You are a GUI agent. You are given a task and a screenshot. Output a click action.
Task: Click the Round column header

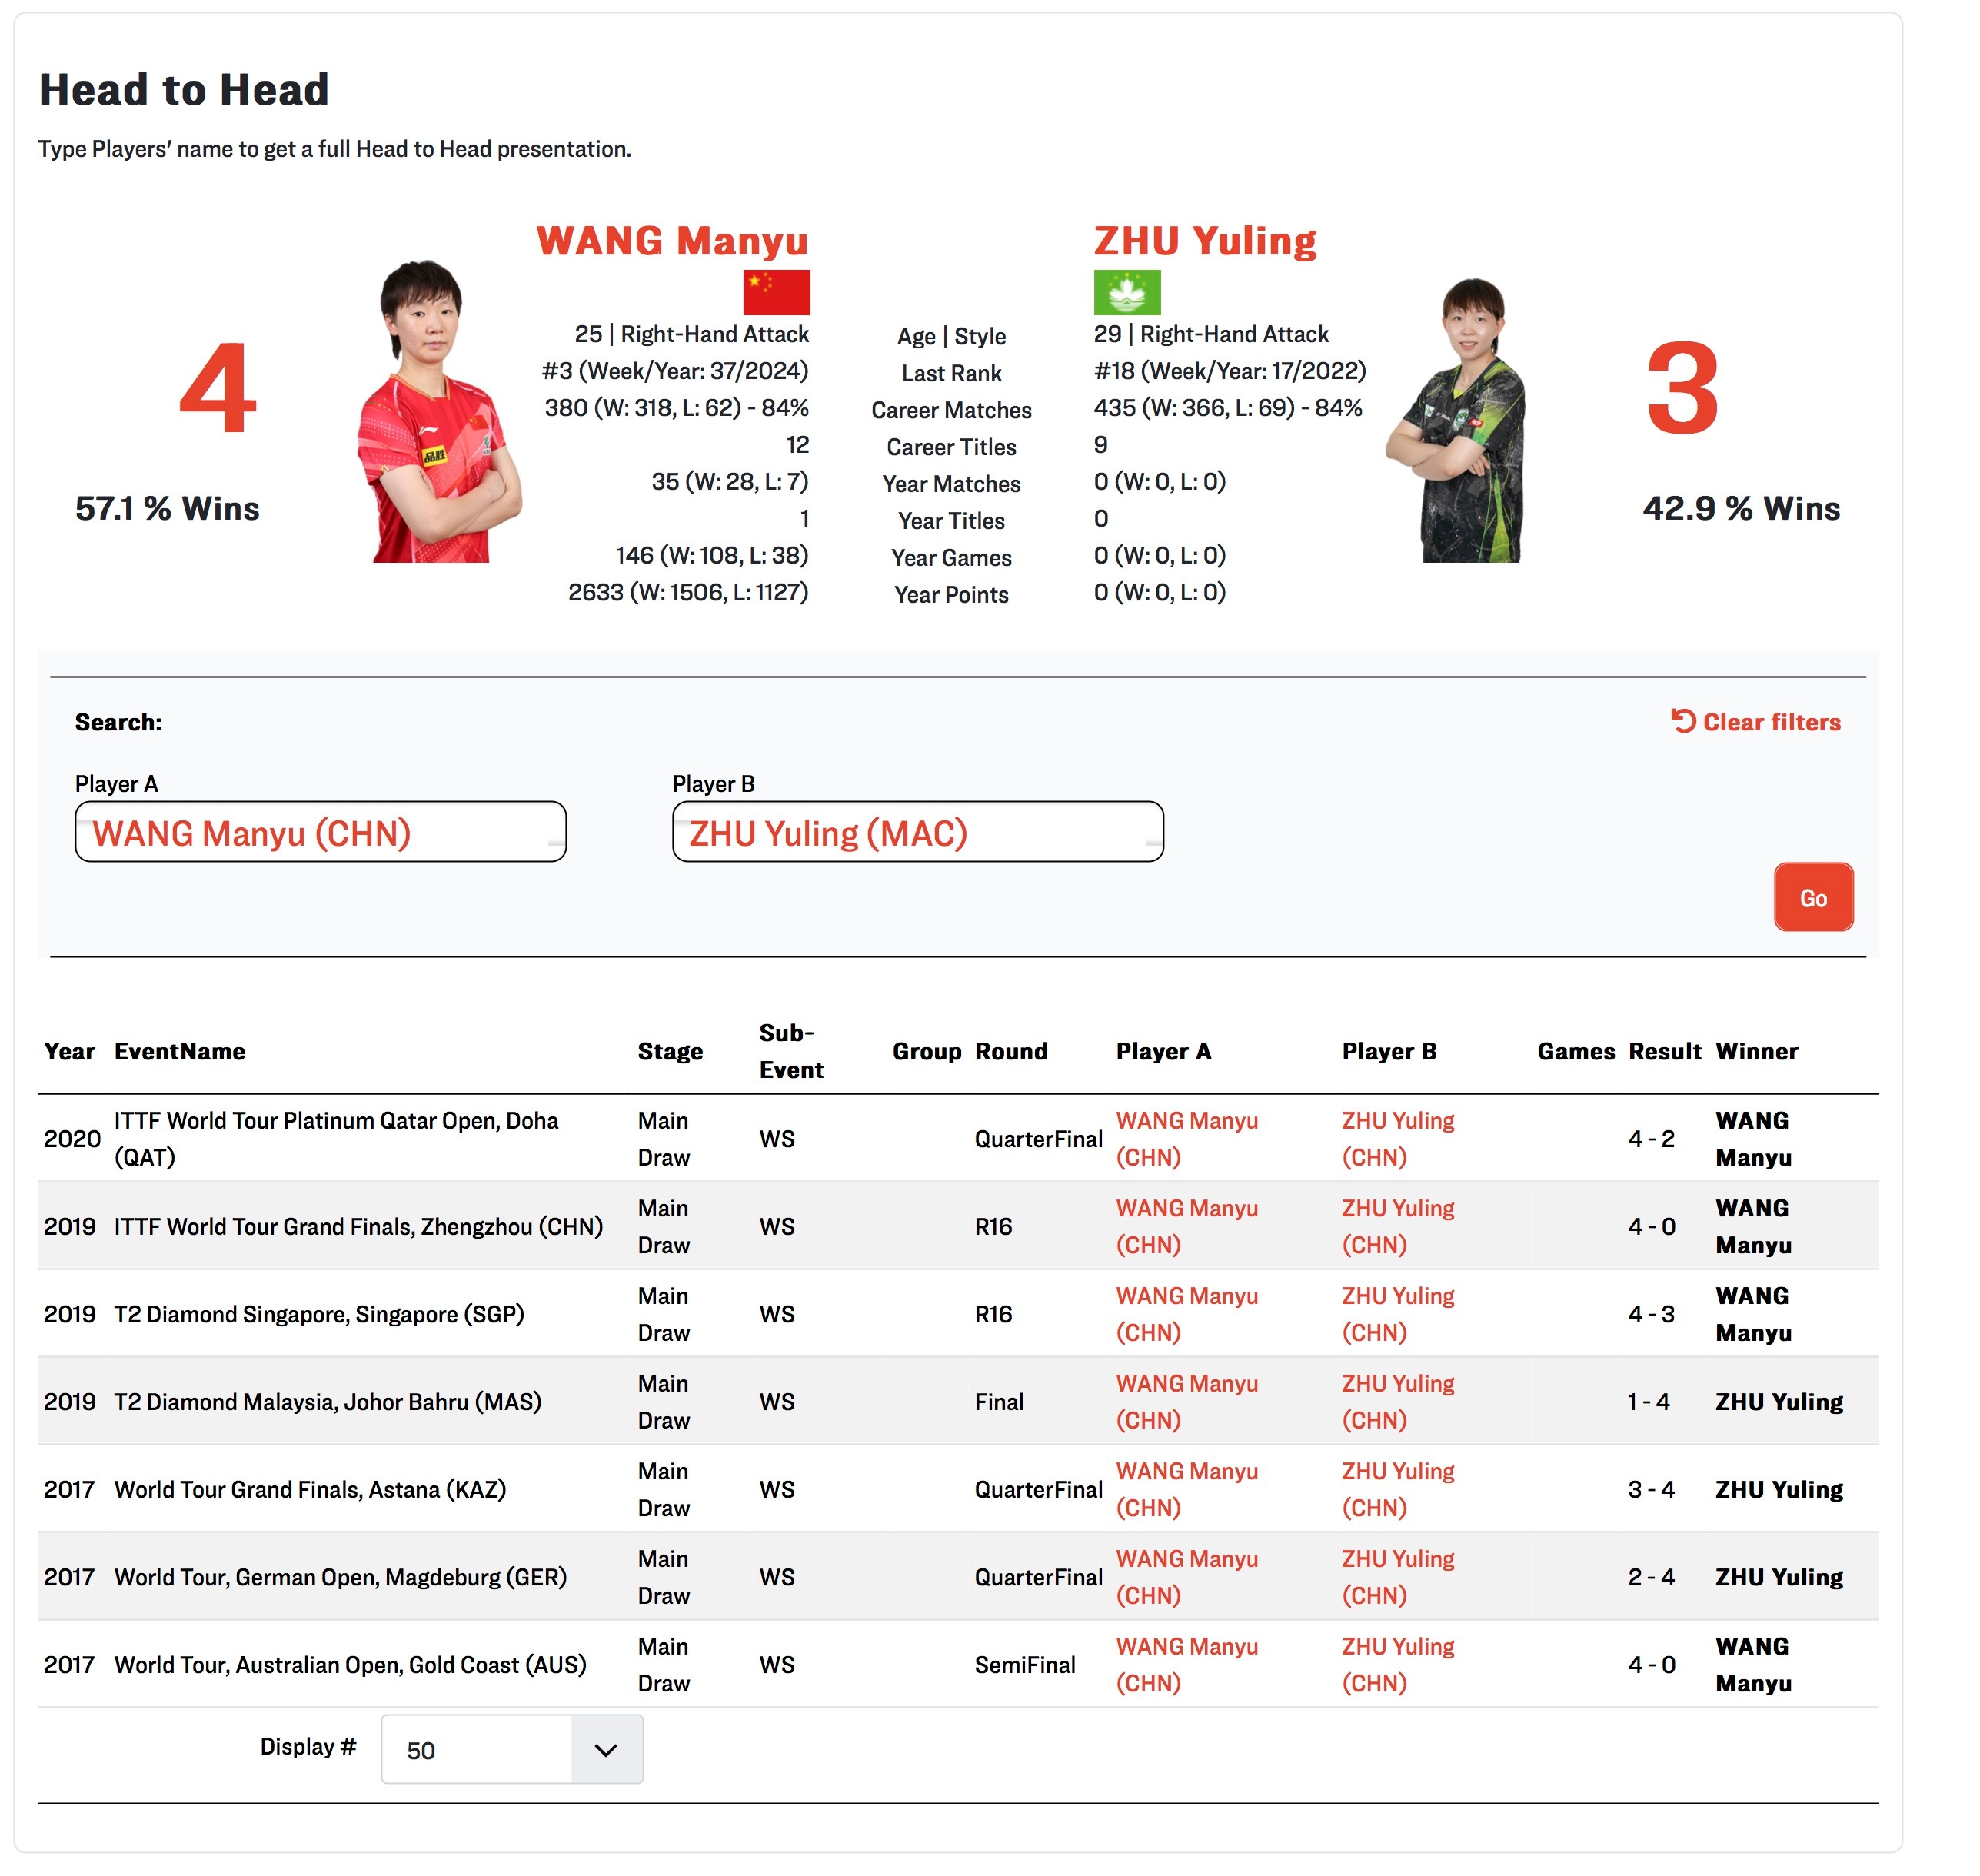click(1010, 1051)
